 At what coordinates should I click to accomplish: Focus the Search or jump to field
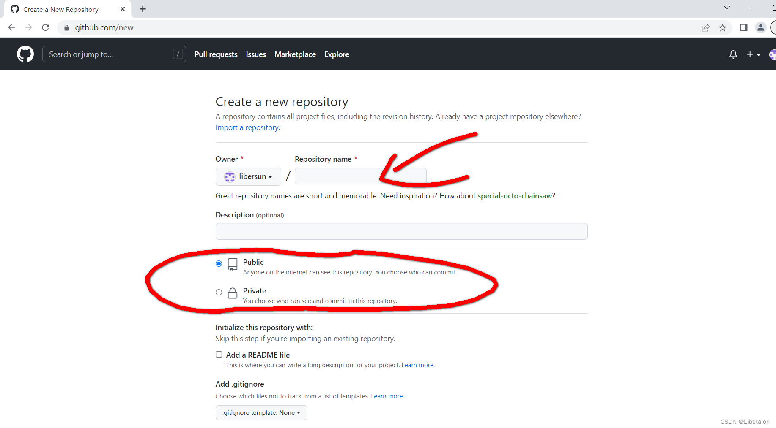[114, 54]
